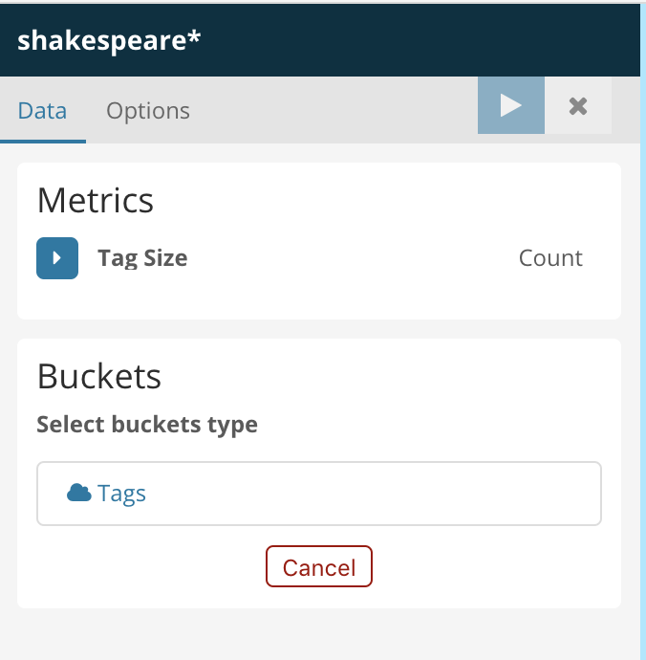Viewport: 646px width, 660px height.
Task: Click the Count aggregation label
Action: tap(550, 258)
